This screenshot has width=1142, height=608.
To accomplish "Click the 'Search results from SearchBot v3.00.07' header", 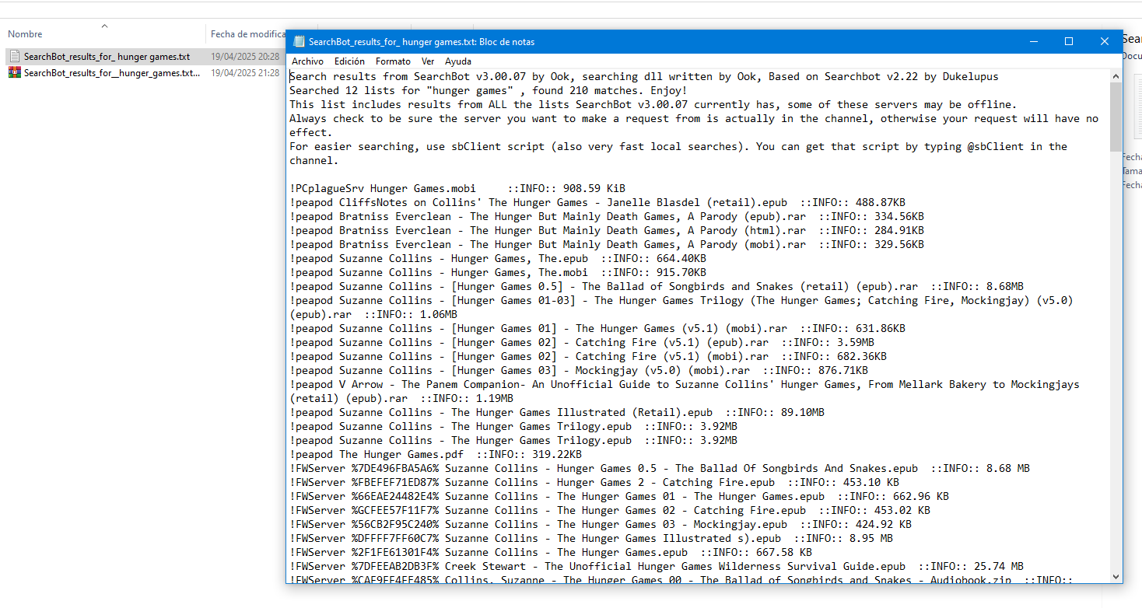I will click(x=644, y=76).
